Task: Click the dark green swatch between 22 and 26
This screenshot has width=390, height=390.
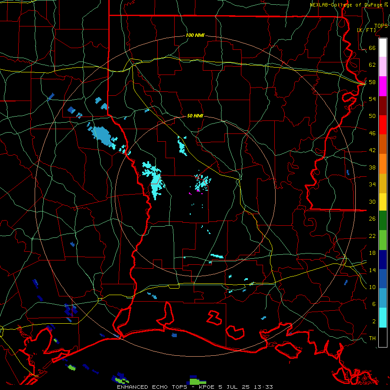Action: (x=383, y=221)
